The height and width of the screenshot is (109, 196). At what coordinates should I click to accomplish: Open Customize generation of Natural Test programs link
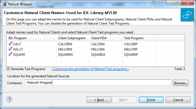click(x=91, y=69)
